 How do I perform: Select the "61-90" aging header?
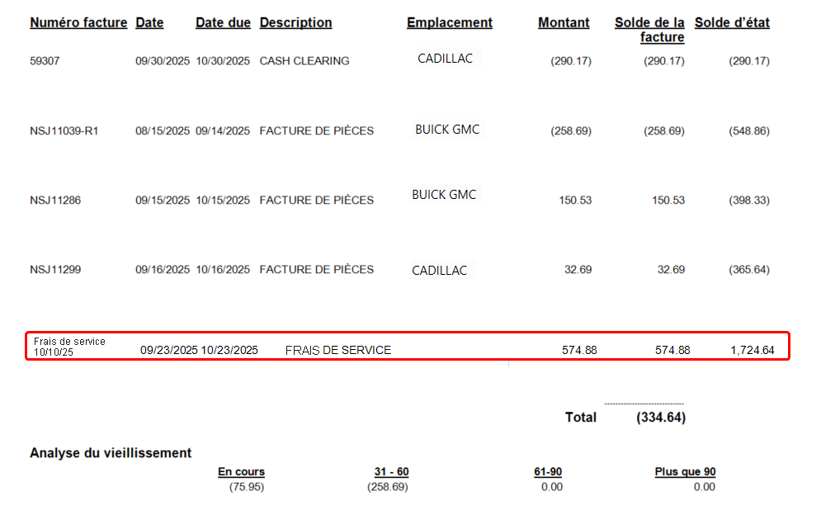[548, 472]
